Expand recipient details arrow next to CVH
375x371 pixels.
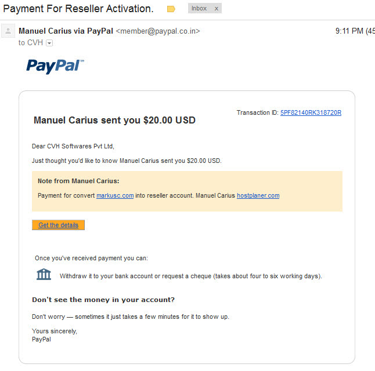[x=49, y=43]
